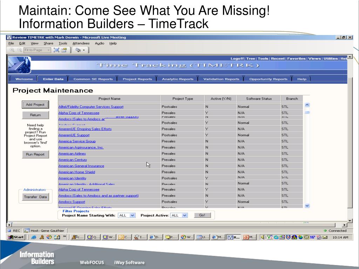The width and height of the screenshot is (359, 269).
Task: Click the Favorites link in banner
Action: point(296,58)
